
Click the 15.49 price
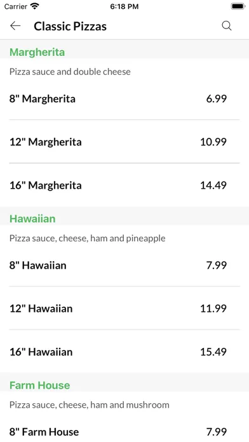click(213, 352)
